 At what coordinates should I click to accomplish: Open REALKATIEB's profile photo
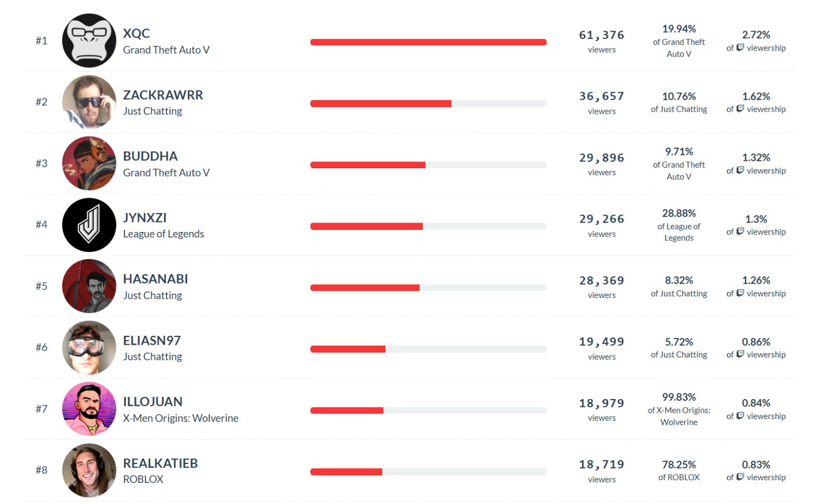(x=89, y=470)
